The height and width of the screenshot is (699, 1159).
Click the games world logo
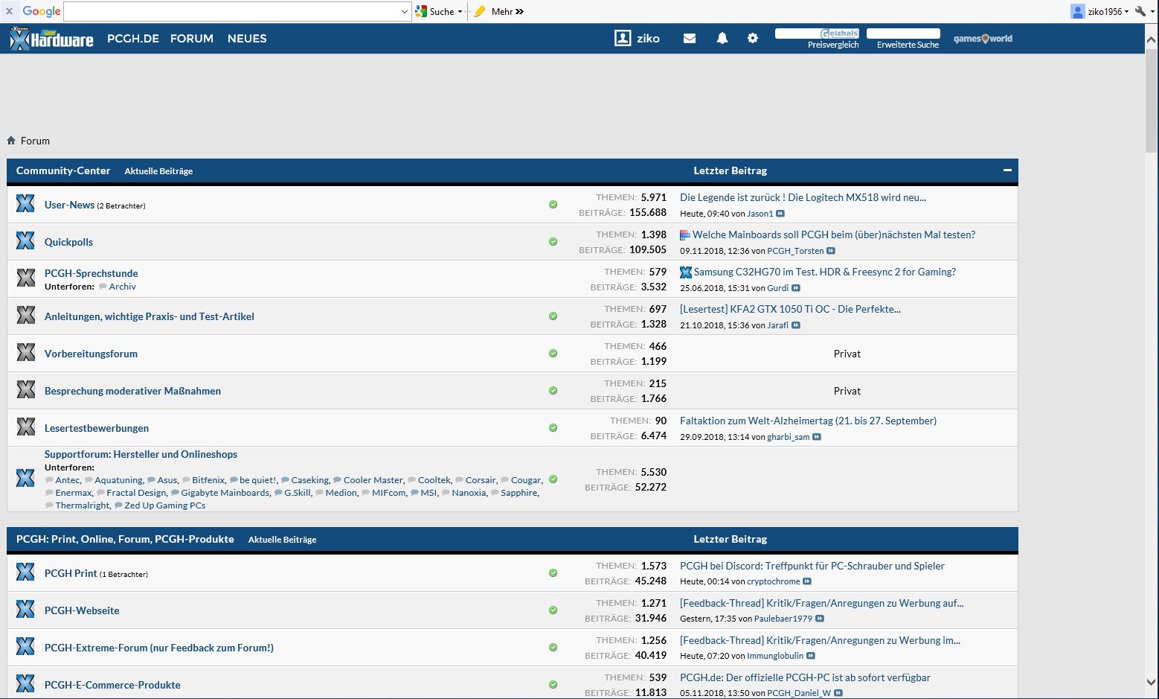click(983, 39)
